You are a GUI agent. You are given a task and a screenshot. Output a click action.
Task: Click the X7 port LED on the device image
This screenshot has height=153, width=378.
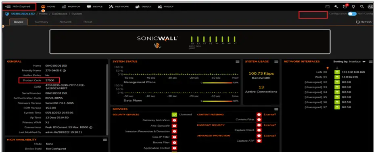click(x=234, y=39)
